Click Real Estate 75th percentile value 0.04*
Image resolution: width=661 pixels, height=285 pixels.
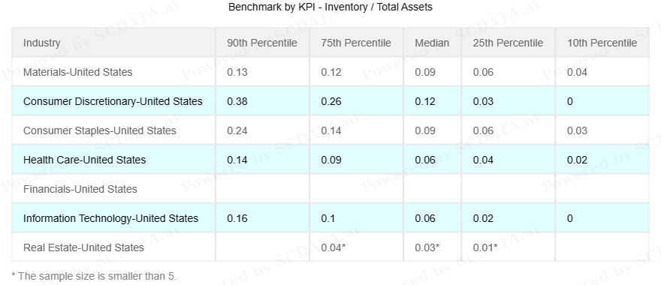pyautogui.click(x=334, y=247)
